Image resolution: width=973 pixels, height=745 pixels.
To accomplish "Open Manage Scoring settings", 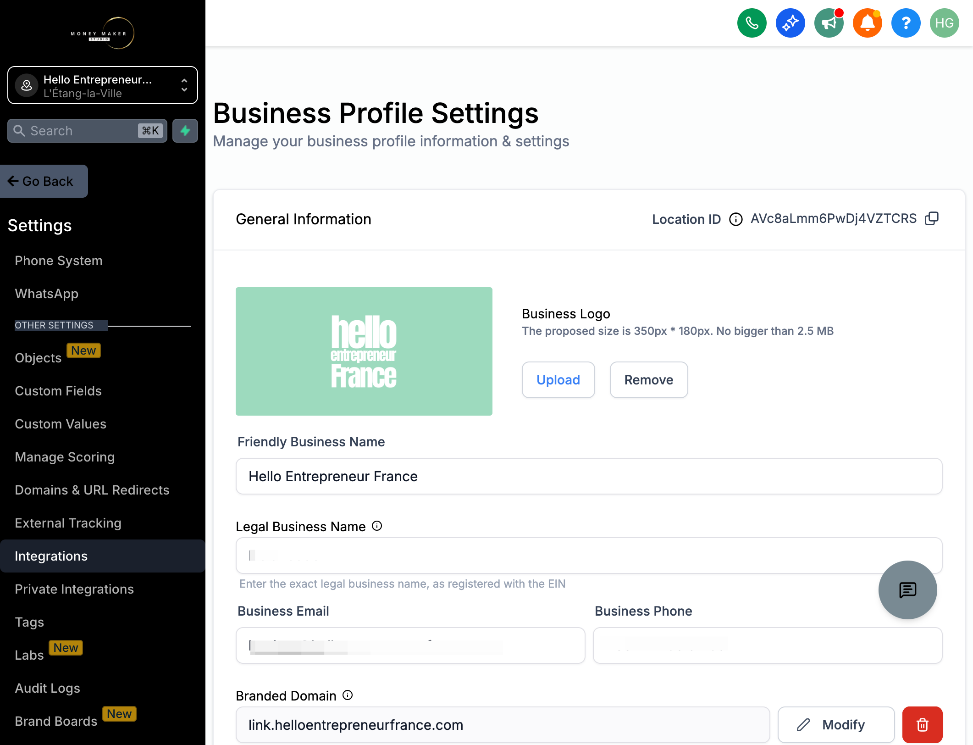I will pos(65,457).
